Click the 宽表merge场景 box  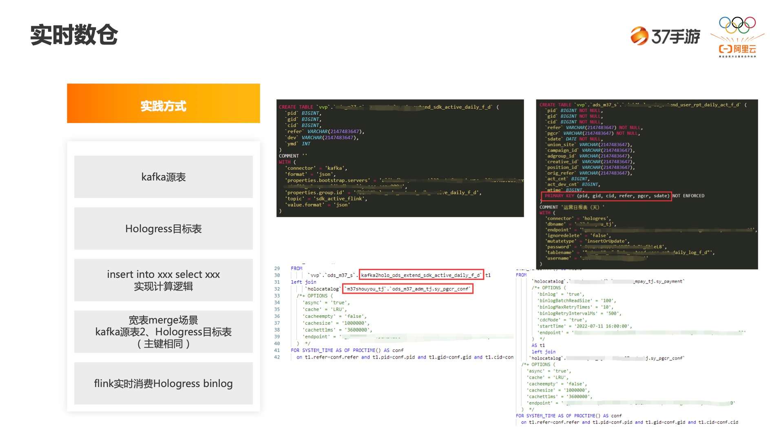point(163,332)
